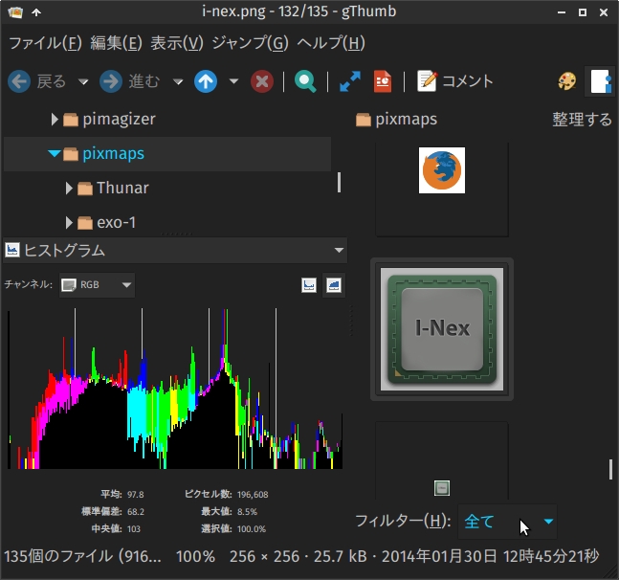Click the コメント edit comment button

455,81
